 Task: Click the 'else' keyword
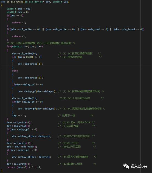15,71
